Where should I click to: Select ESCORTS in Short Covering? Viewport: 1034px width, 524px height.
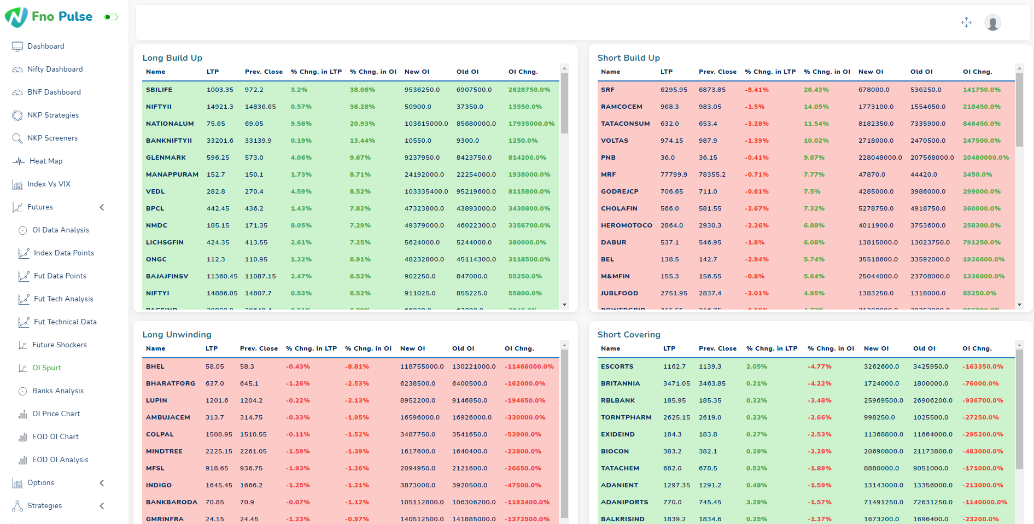[617, 367]
